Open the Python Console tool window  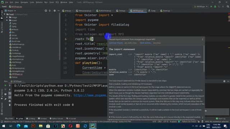click(56, 119)
